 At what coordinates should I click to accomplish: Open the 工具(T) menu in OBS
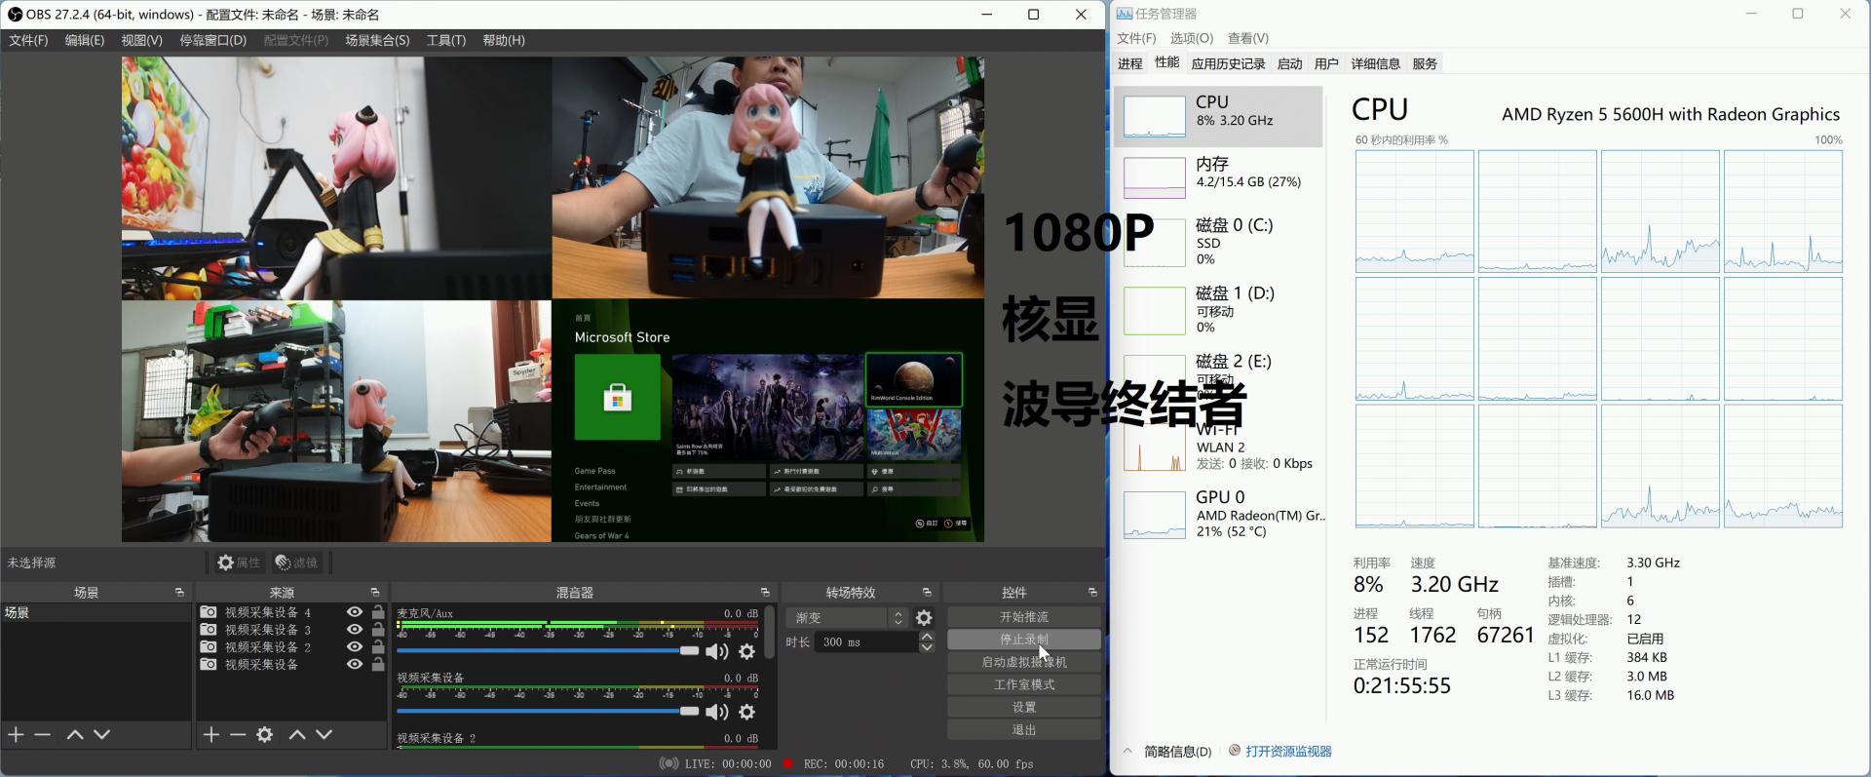[x=446, y=40]
